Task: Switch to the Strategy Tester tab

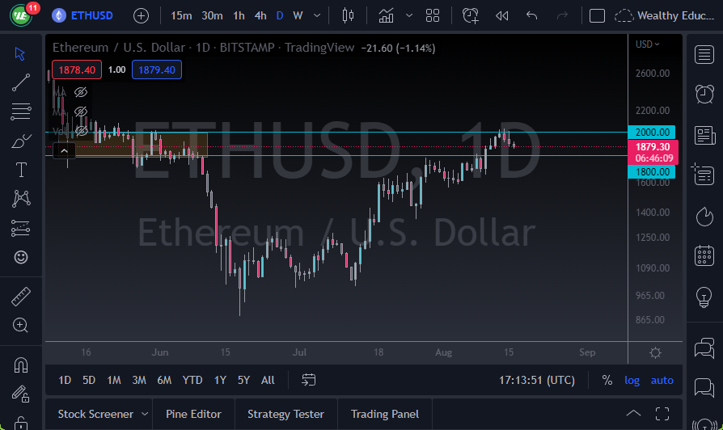Action: 285,414
